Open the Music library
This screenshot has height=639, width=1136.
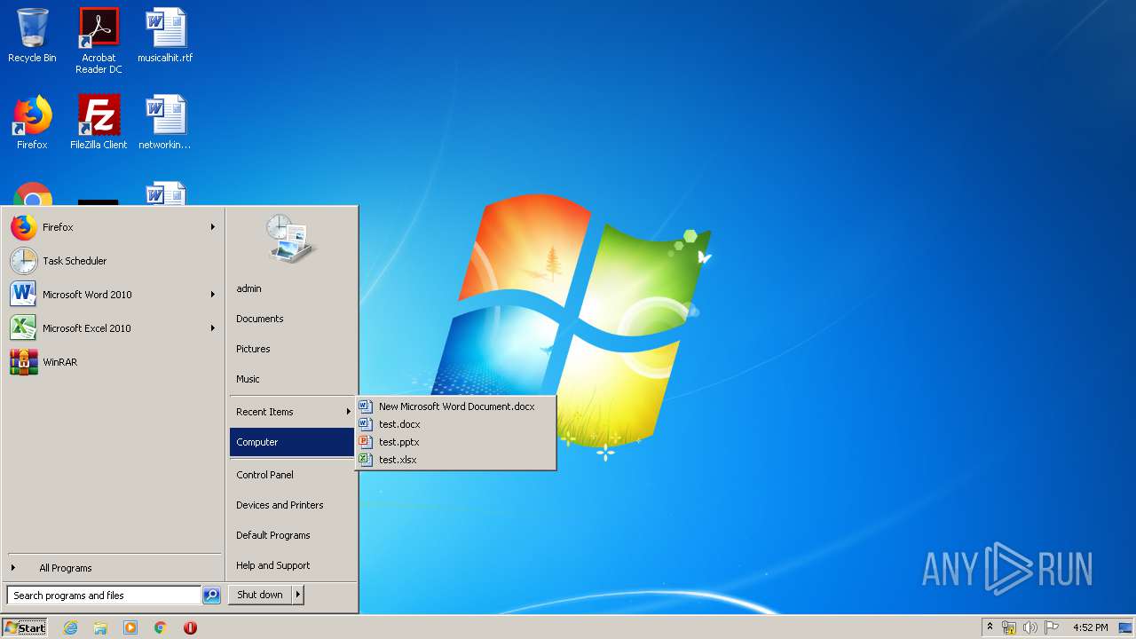pyautogui.click(x=291, y=379)
